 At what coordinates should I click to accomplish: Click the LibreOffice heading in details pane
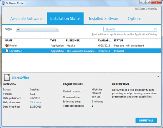pos(20,78)
